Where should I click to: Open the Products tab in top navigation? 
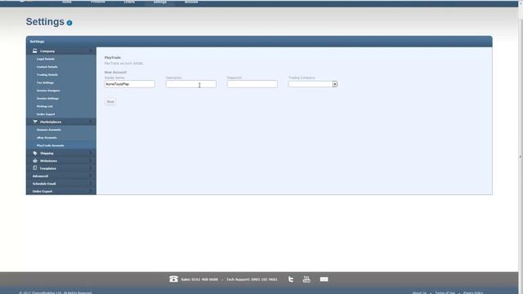click(98, 2)
